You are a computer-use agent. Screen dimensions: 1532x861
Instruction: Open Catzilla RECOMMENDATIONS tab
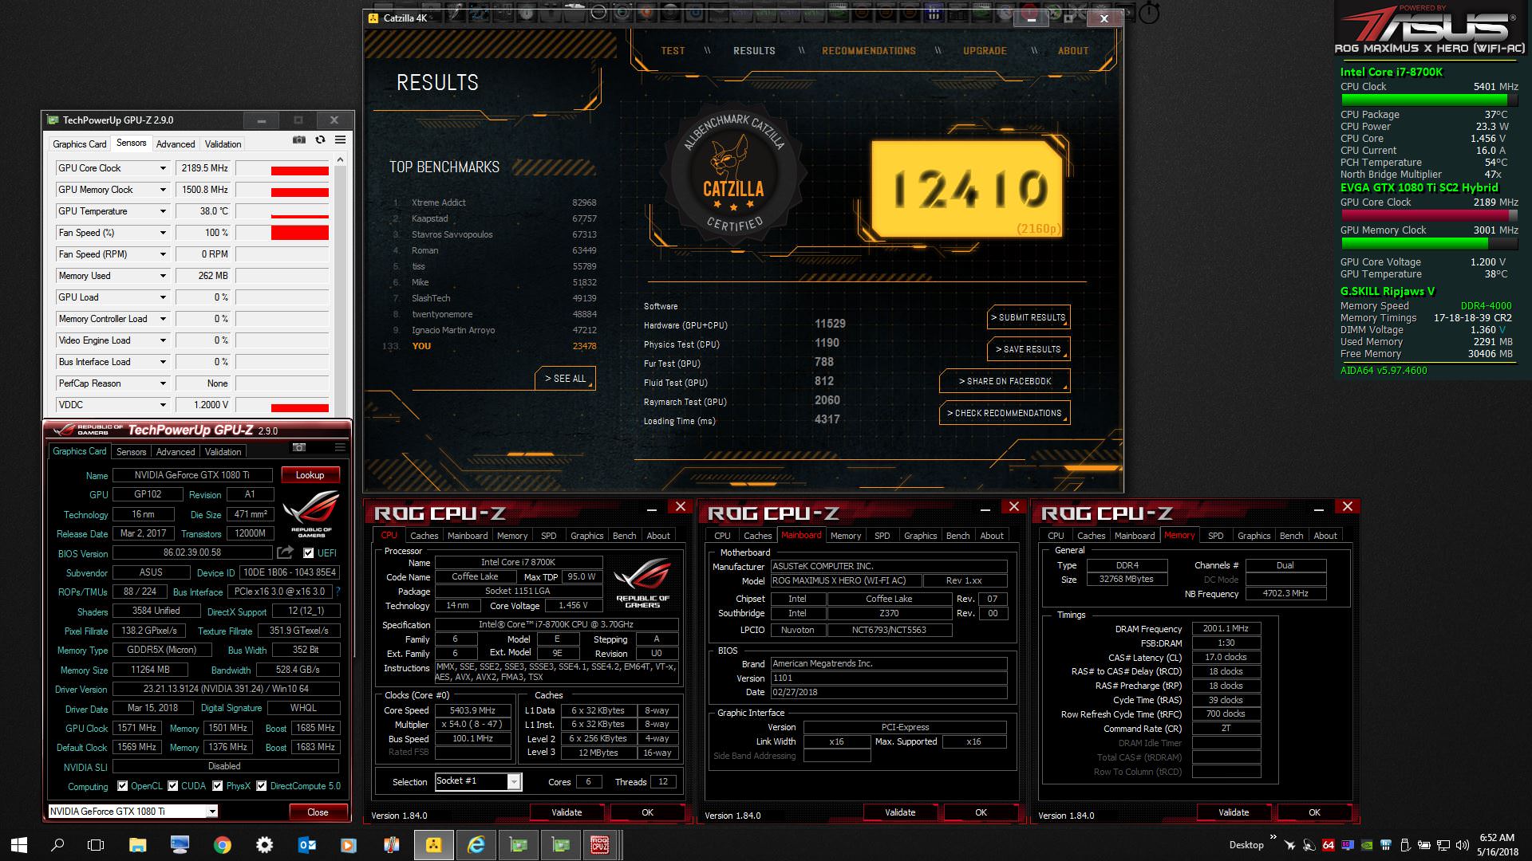pyautogui.click(x=869, y=50)
